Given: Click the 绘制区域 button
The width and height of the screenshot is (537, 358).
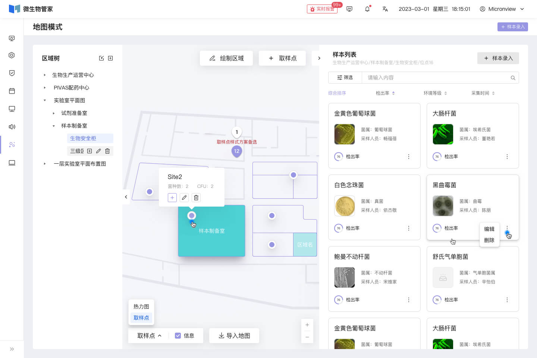Looking at the screenshot, I should 226,58.
